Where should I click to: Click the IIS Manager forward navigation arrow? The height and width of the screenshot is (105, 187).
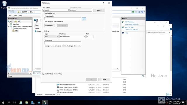[13, 12]
